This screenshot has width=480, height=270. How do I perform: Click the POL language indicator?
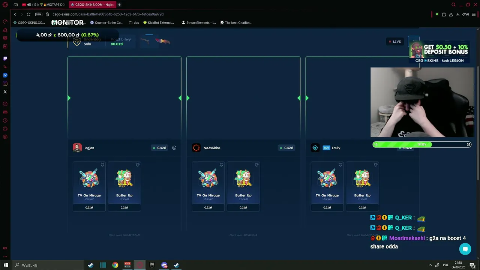pos(445,265)
